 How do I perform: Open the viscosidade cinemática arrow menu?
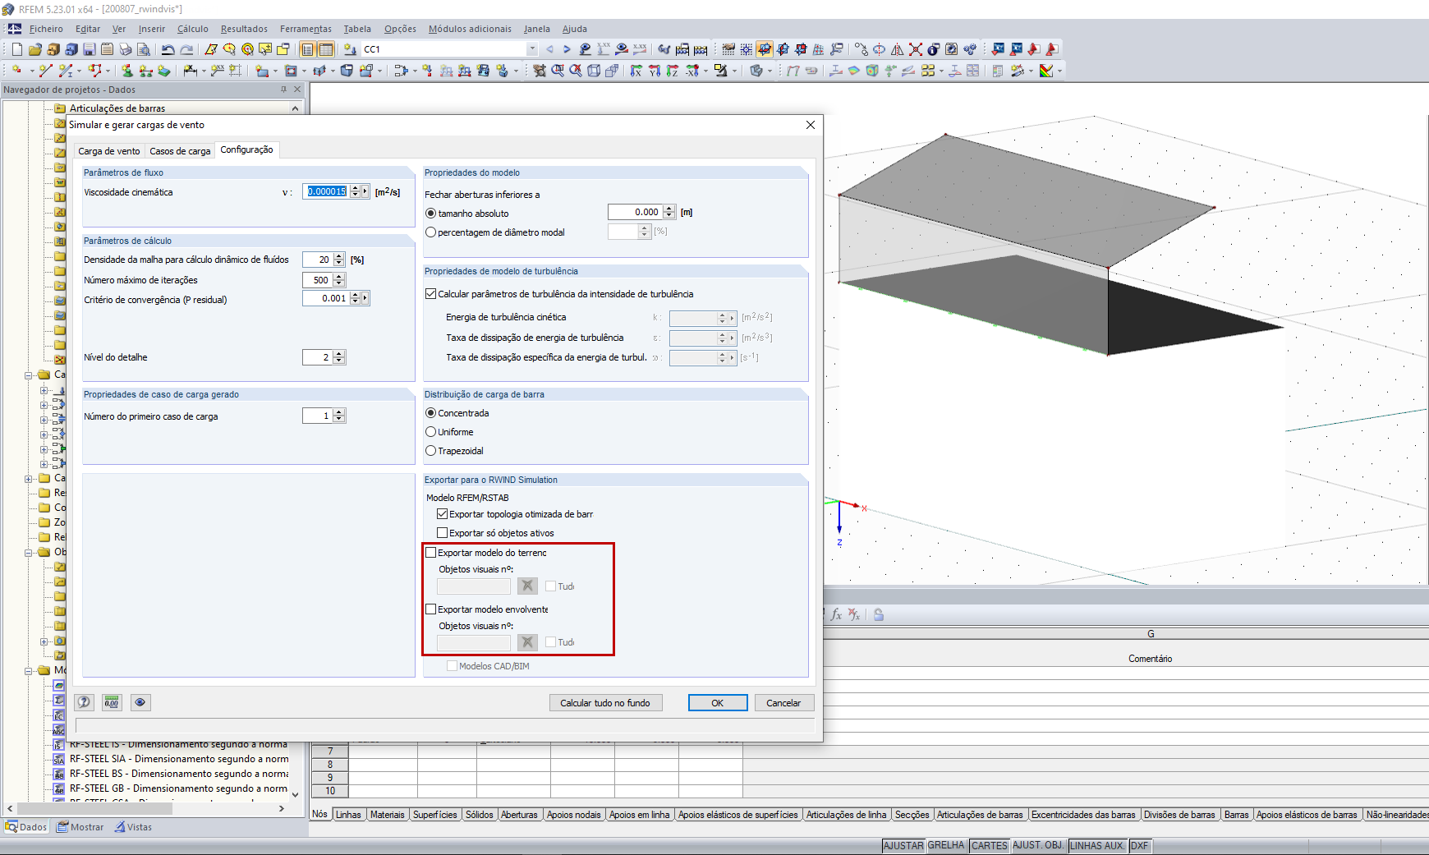[x=365, y=191]
